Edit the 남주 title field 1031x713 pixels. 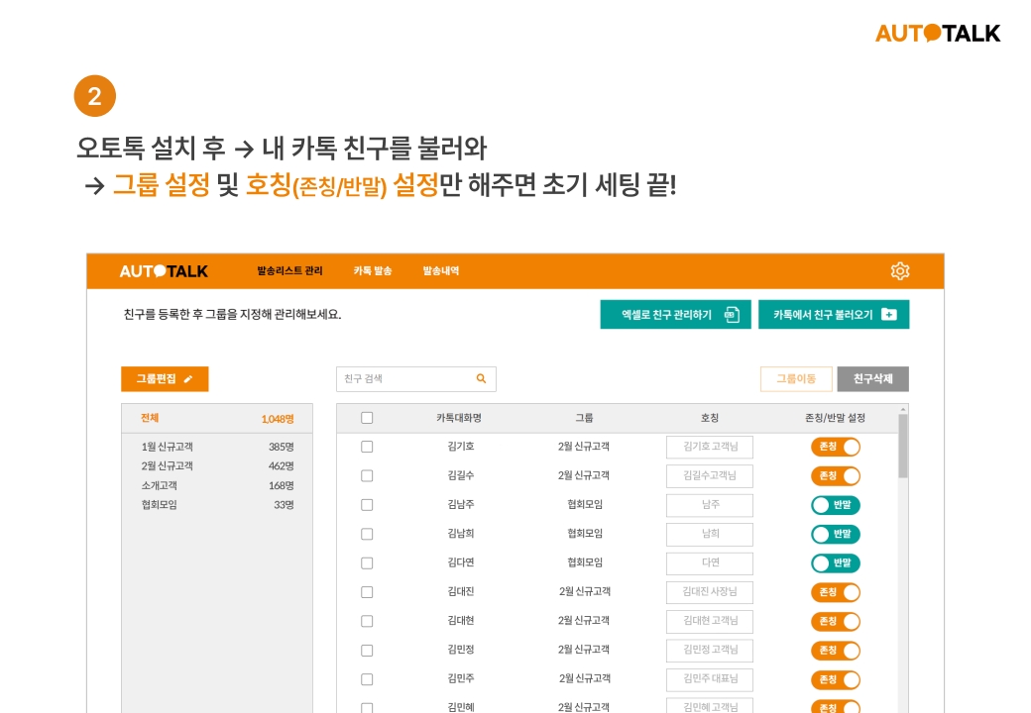pyautogui.click(x=710, y=505)
